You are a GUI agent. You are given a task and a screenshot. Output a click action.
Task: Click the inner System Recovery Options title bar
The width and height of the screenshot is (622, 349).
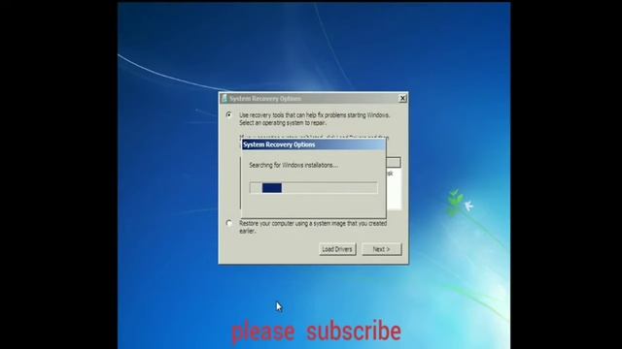(313, 144)
